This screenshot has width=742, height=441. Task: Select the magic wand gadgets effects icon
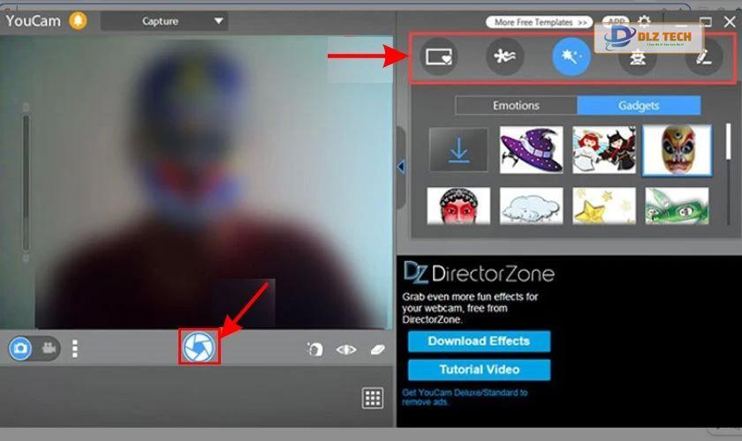tap(572, 56)
